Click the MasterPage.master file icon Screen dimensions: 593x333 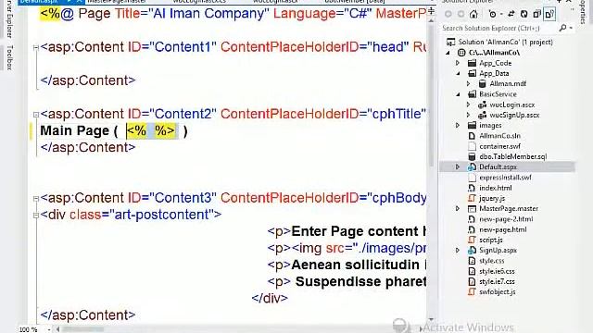pos(472,209)
